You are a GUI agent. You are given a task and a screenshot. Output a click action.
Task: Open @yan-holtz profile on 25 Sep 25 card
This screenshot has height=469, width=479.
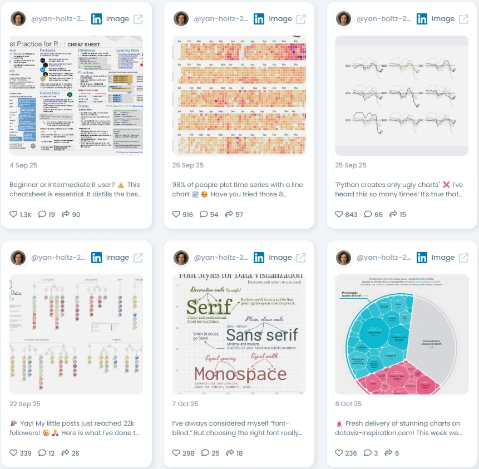tap(384, 19)
